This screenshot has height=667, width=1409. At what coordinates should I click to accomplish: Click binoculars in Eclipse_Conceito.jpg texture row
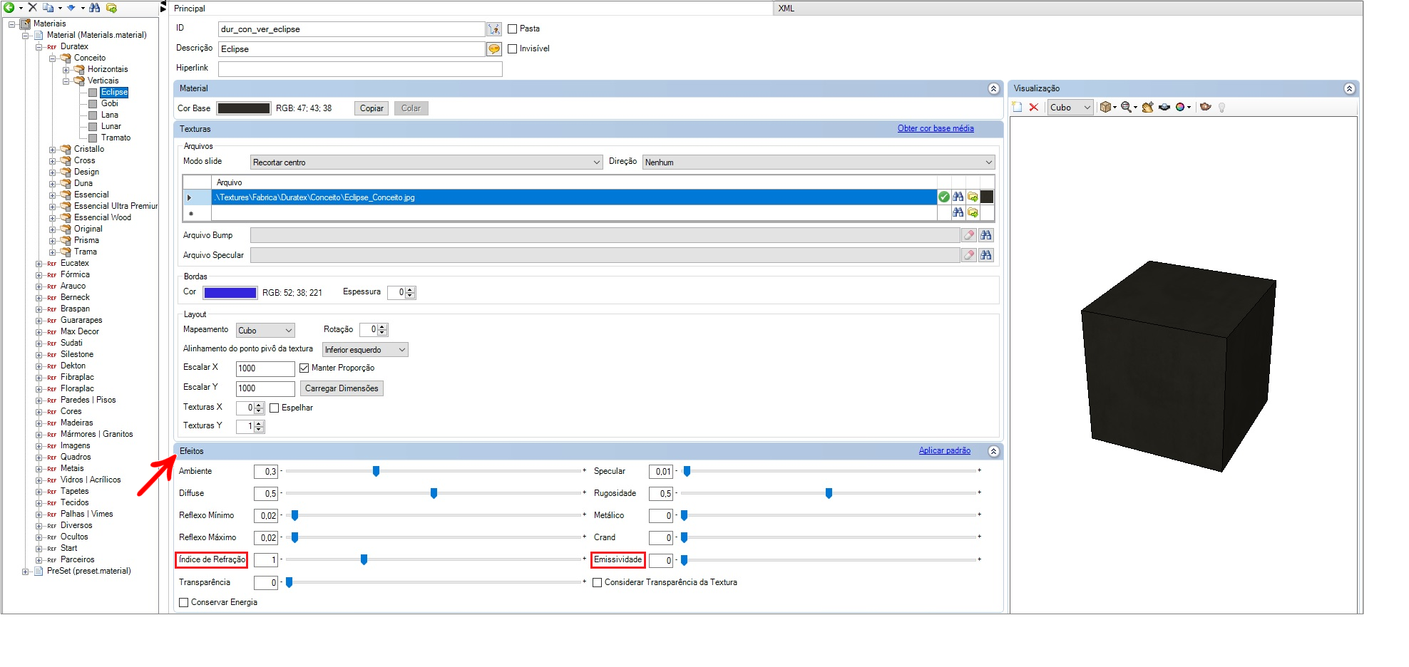pyautogui.click(x=958, y=197)
